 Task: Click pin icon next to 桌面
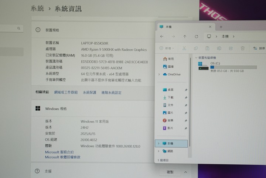click(186, 90)
